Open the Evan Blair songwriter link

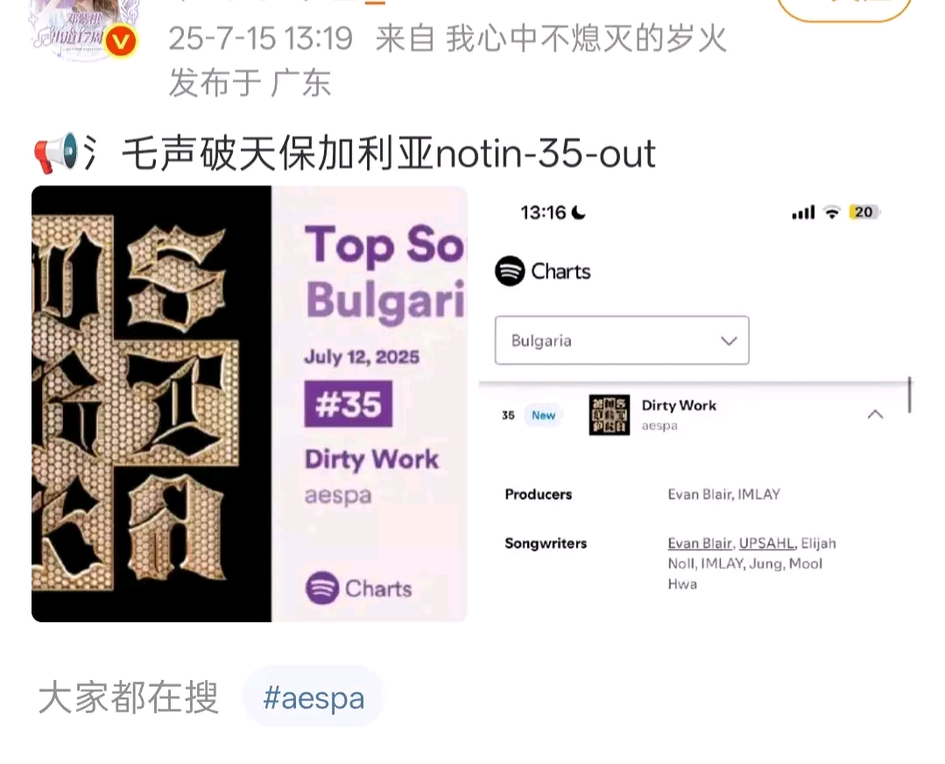pyautogui.click(x=700, y=543)
